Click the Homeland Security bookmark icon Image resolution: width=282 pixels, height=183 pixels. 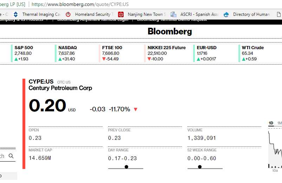(x=68, y=14)
